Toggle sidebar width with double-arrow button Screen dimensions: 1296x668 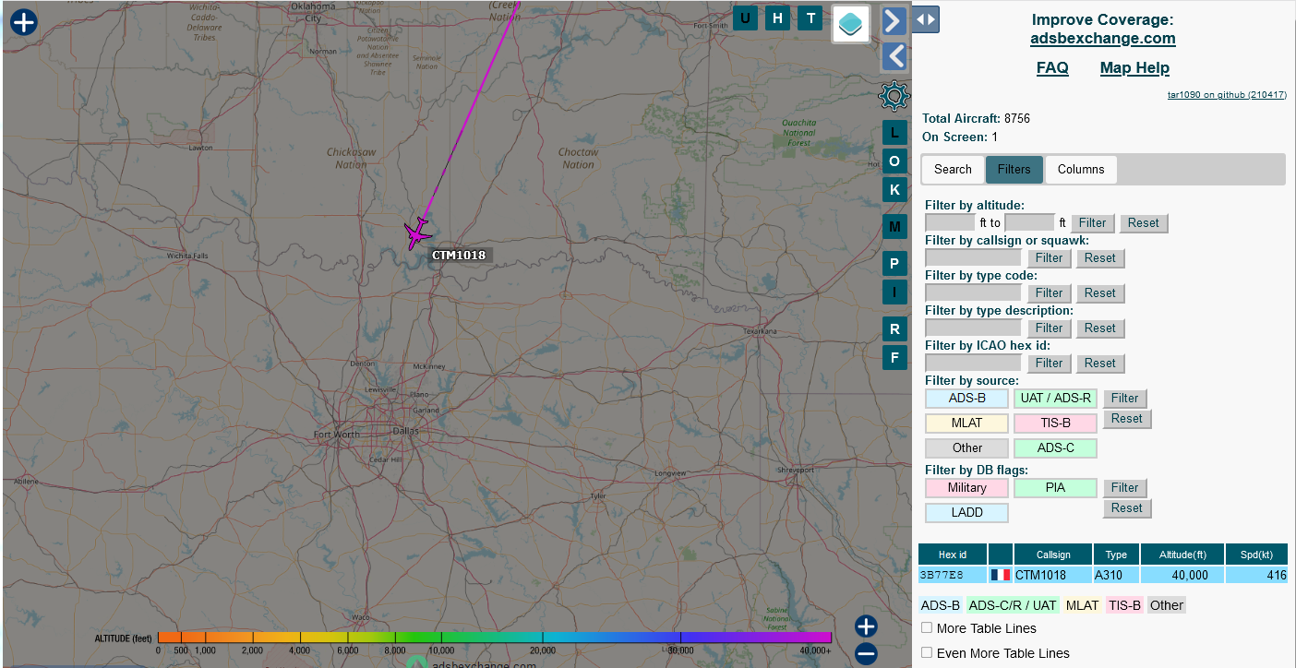click(926, 19)
